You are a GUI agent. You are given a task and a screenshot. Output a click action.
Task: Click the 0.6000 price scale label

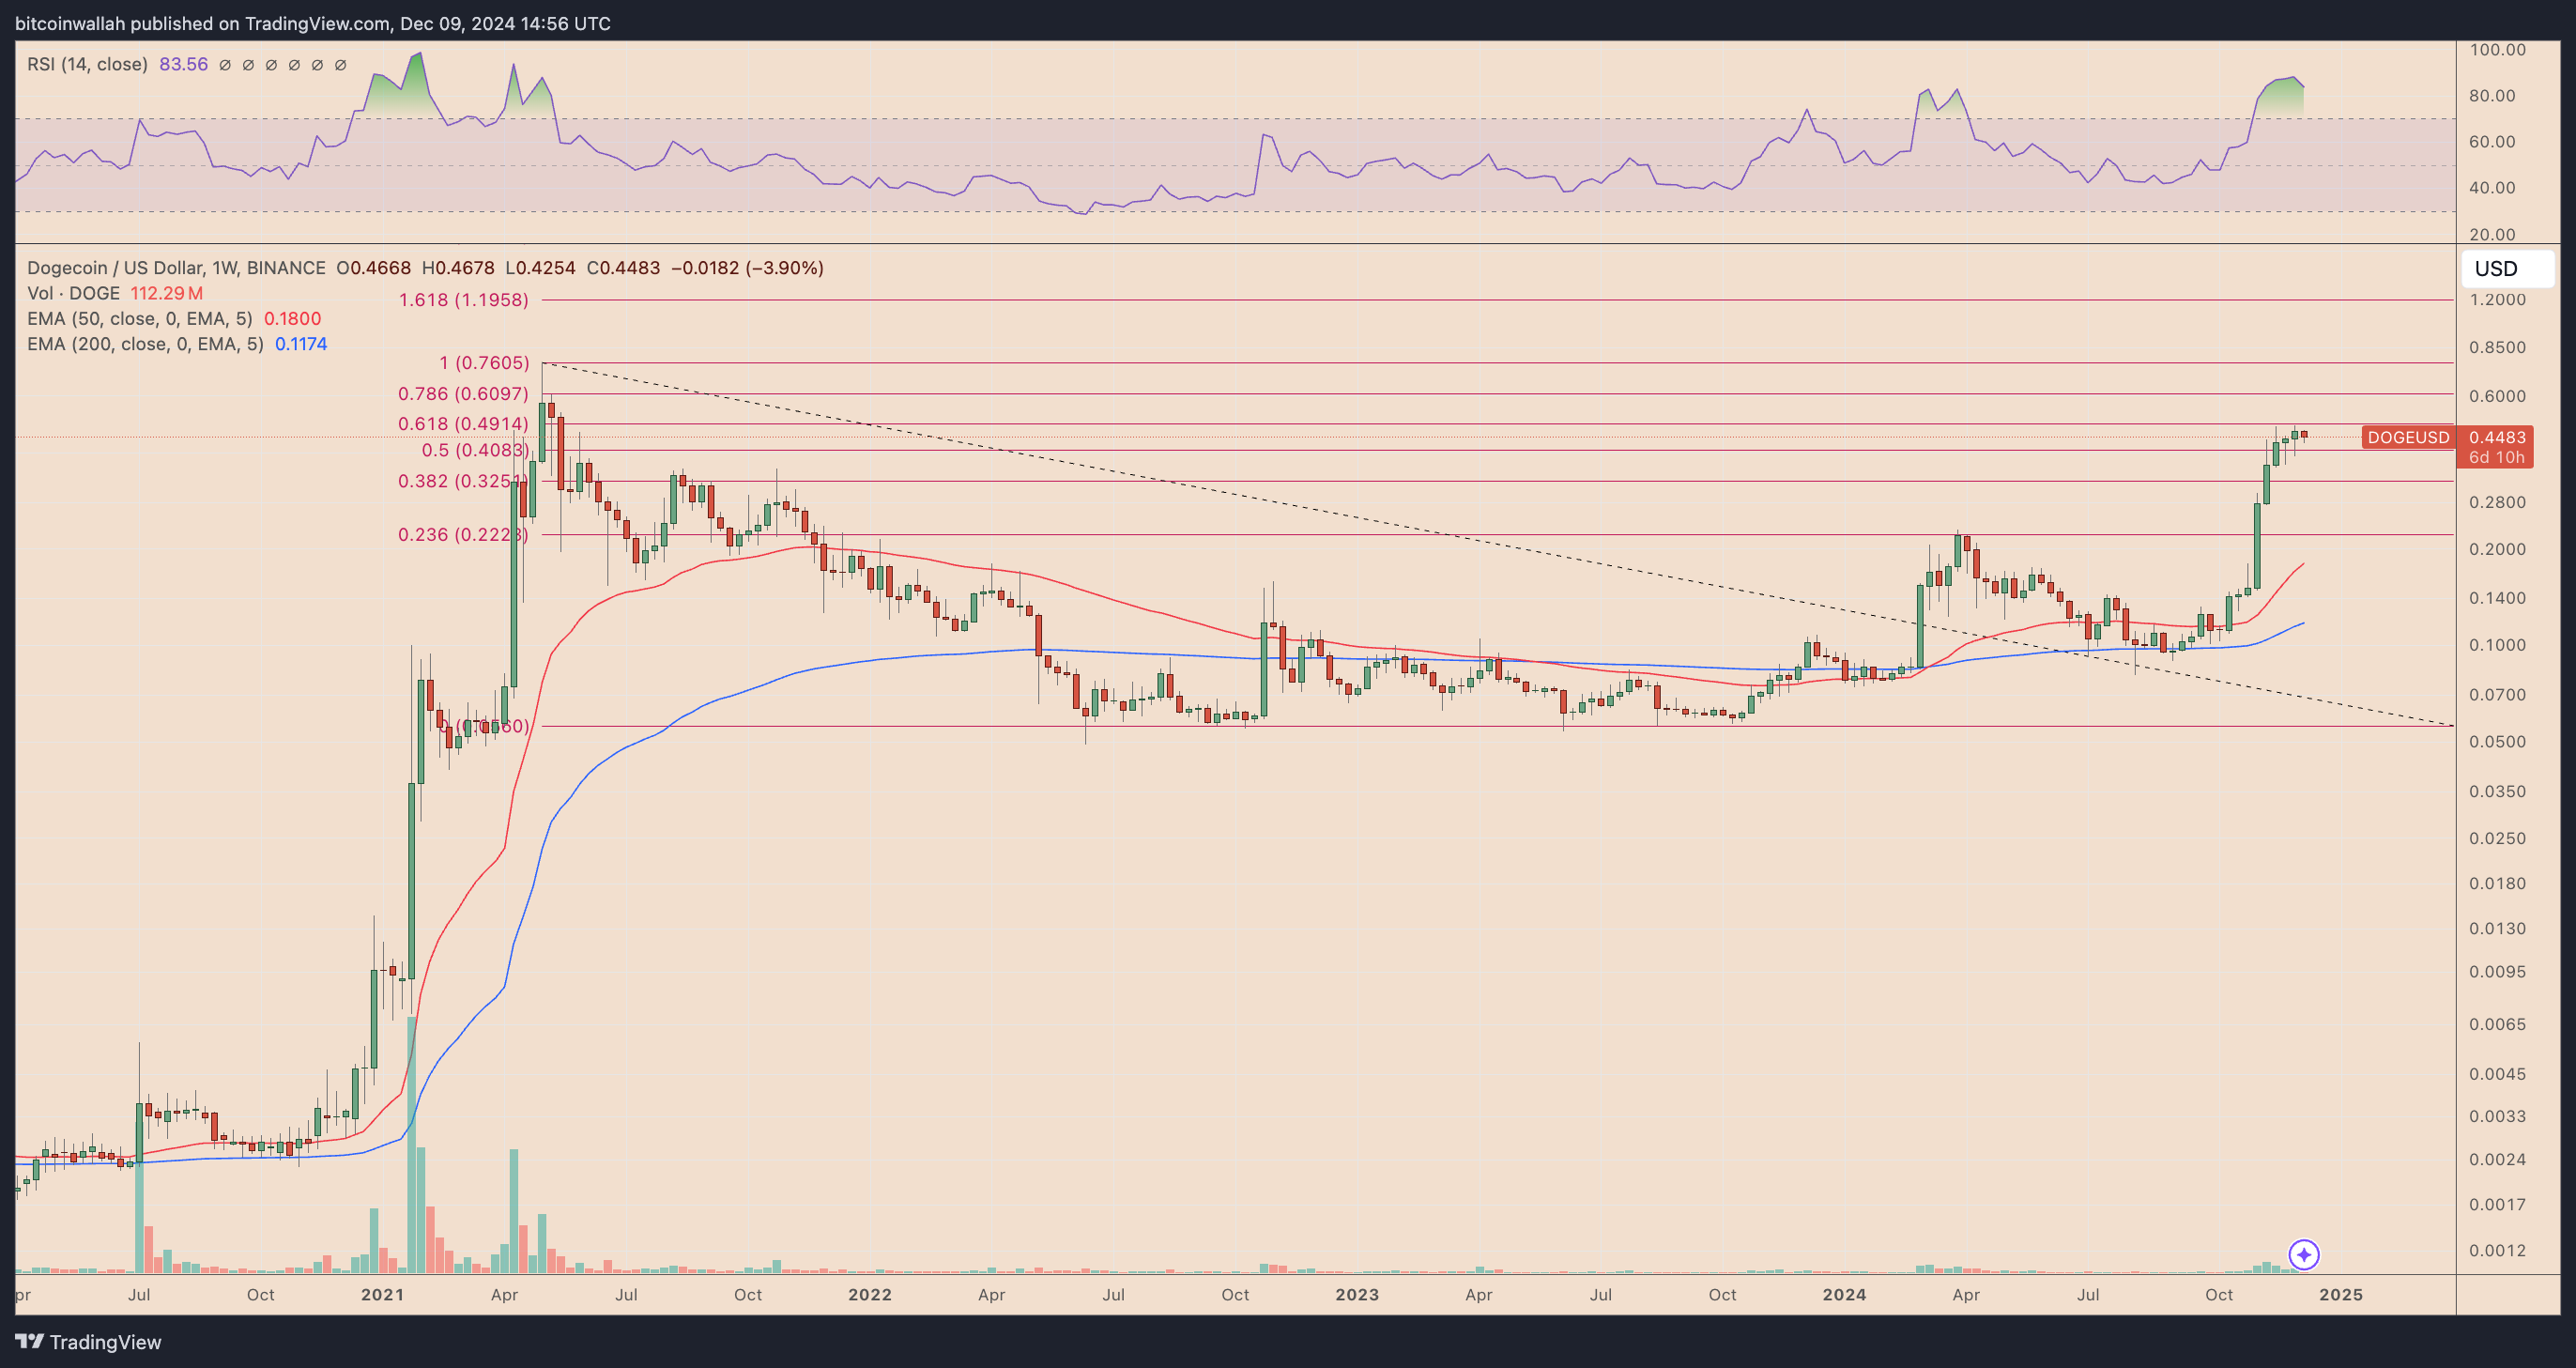click(x=2497, y=396)
